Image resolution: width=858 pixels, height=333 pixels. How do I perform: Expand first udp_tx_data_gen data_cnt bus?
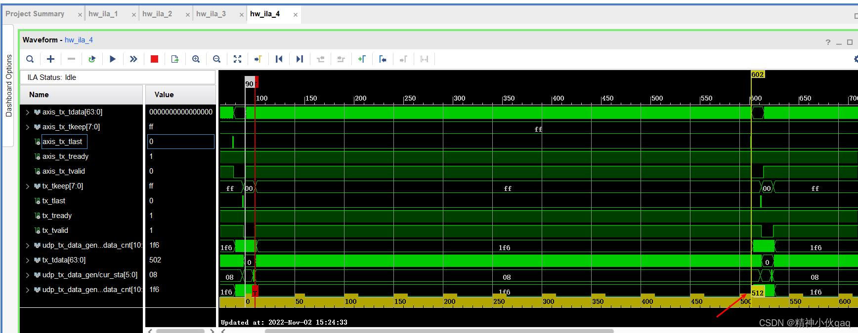tap(28, 246)
